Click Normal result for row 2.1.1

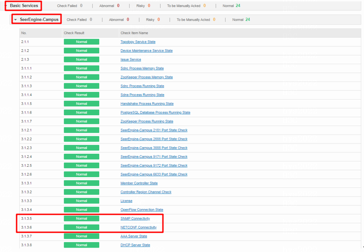click(x=82, y=42)
